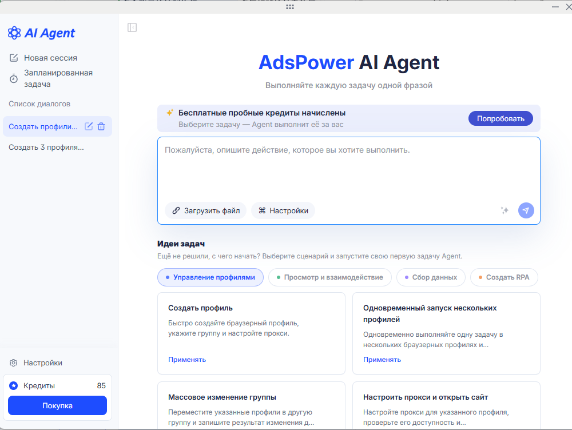Screen dimensions: 572x430
Task: Click the Массовое изменение группы card
Action: [251, 405]
